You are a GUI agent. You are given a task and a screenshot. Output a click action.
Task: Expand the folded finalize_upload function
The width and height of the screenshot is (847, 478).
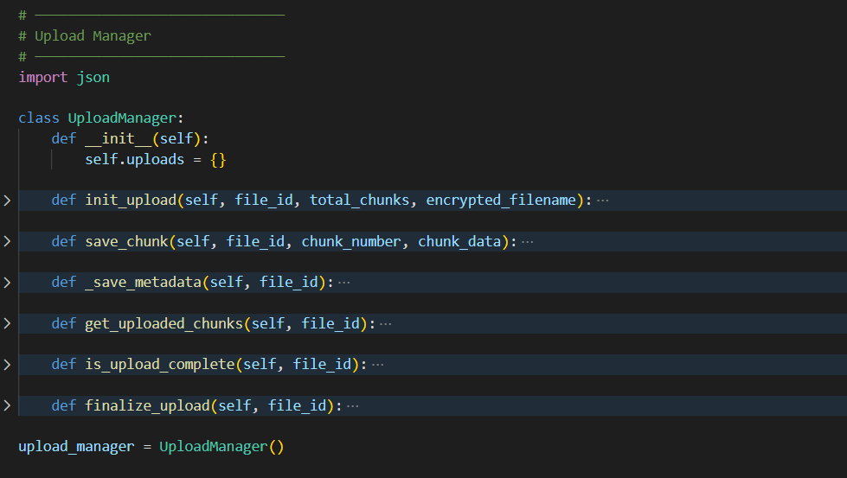pyautogui.click(x=7, y=405)
